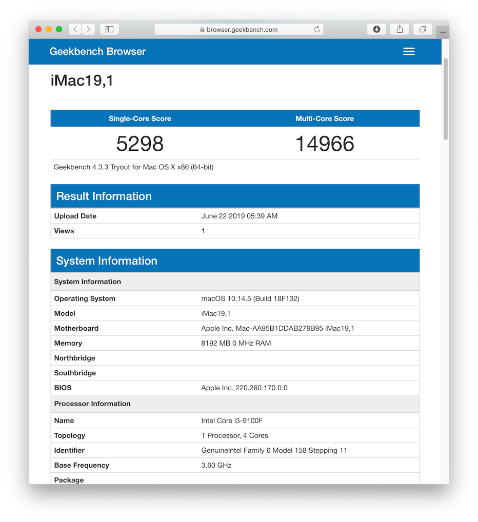
Task: Go forward with Safari's forward arrow
Action: point(89,29)
